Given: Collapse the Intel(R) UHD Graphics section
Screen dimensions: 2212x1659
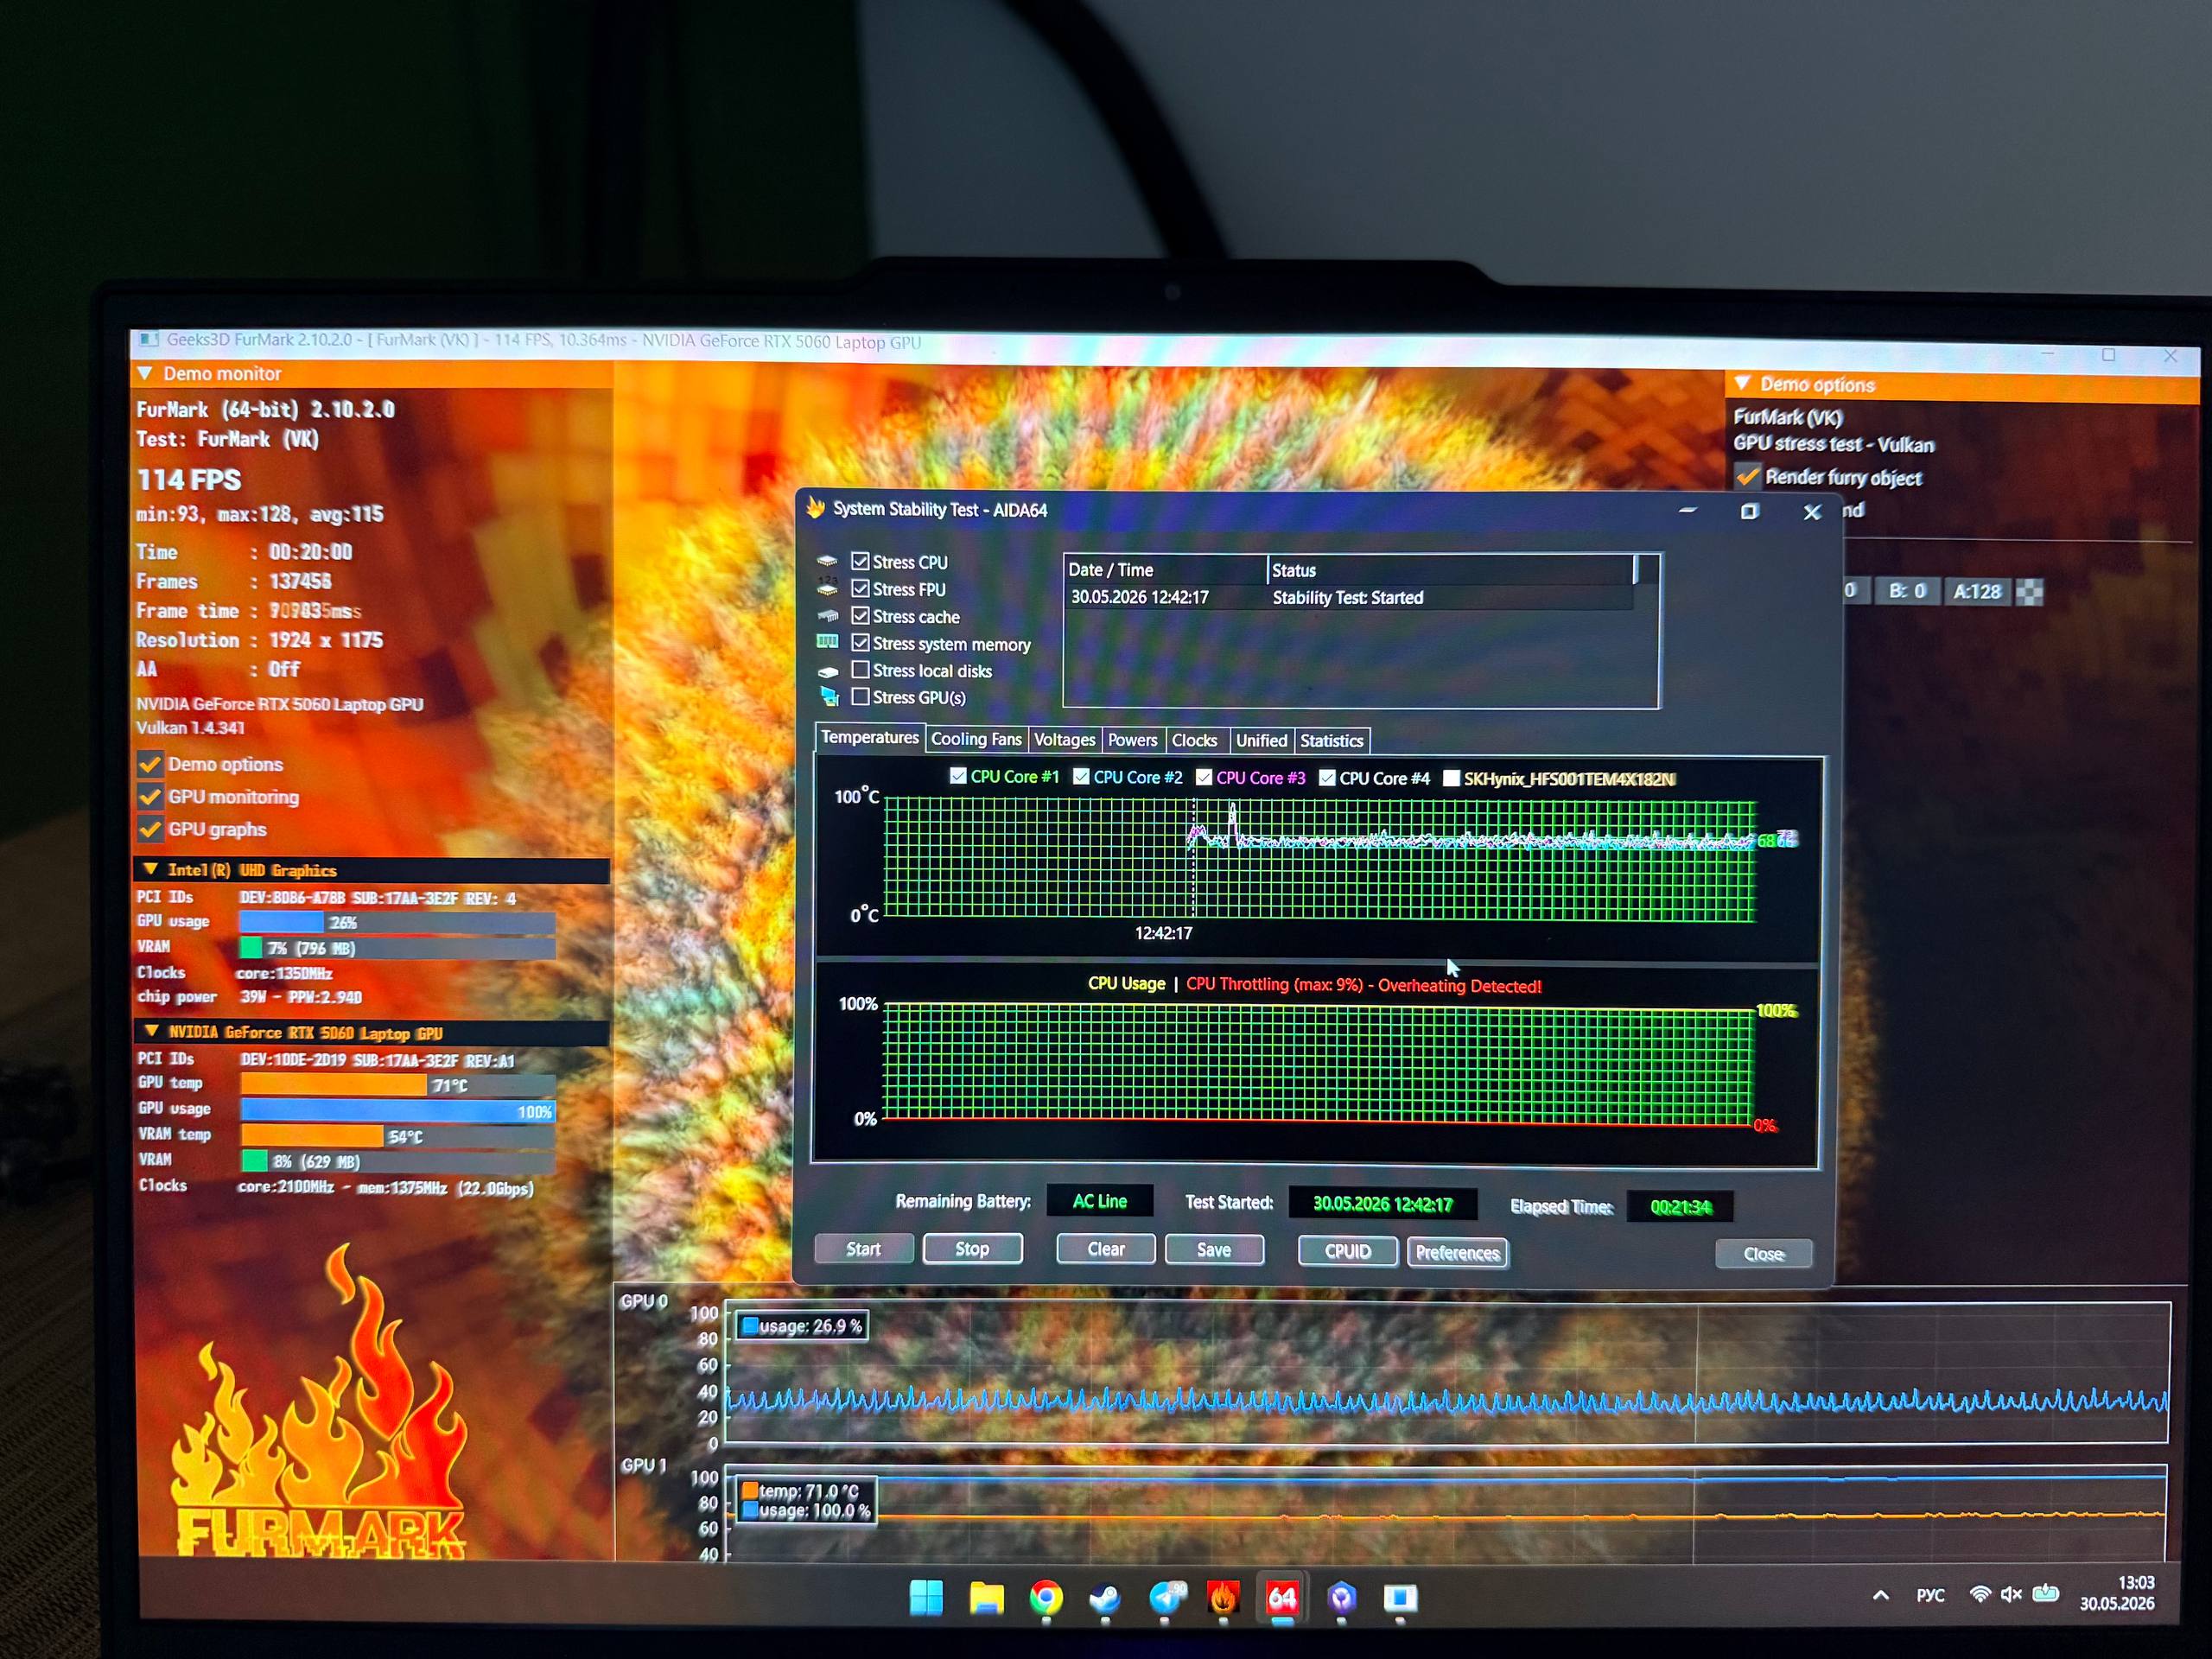Looking at the screenshot, I should (151, 869).
